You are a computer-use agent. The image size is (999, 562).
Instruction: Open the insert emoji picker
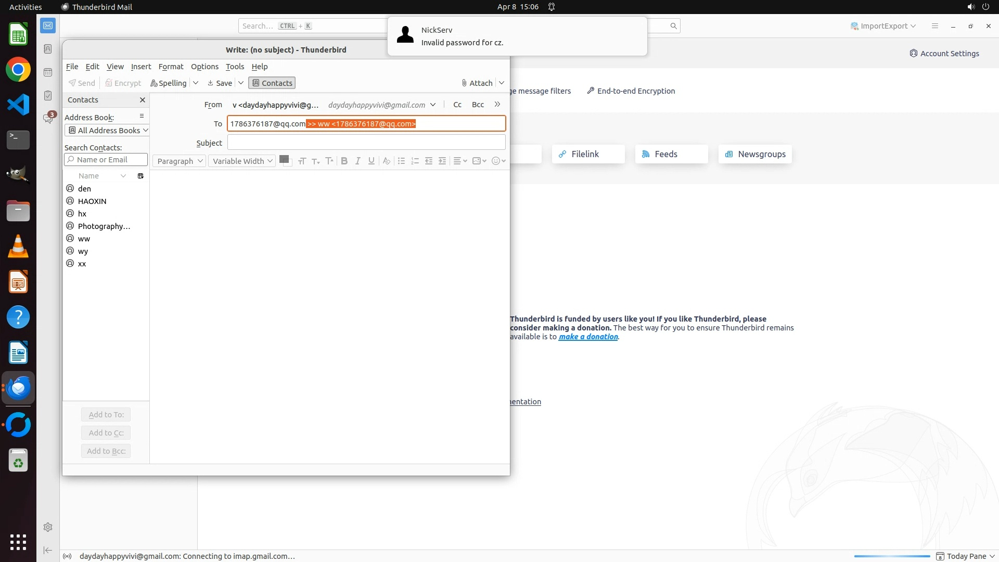click(498, 161)
